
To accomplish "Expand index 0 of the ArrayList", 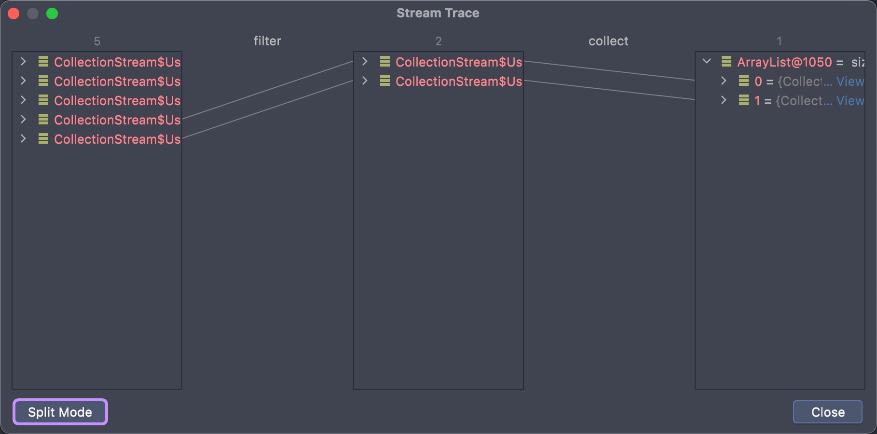I will click(x=724, y=81).
